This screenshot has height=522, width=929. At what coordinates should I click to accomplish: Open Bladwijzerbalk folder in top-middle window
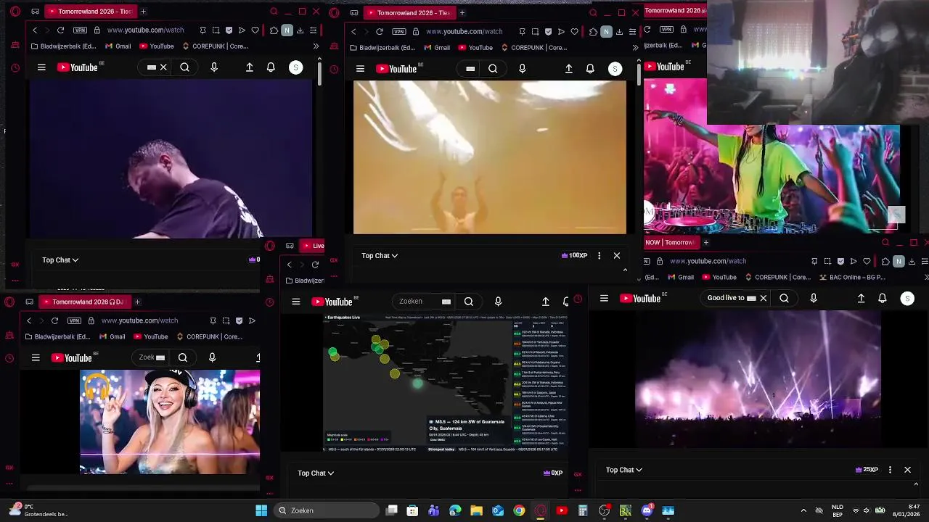[x=382, y=48]
